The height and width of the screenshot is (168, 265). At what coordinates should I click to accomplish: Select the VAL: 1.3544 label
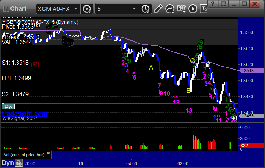point(17,42)
